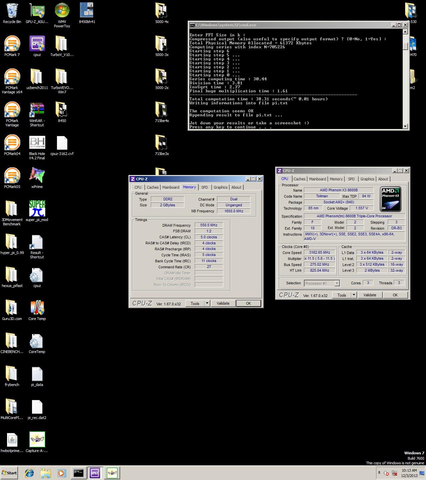Select the cpuz-3162.cvf file icon
Viewport: 426px width, 480px height.
tap(62, 145)
